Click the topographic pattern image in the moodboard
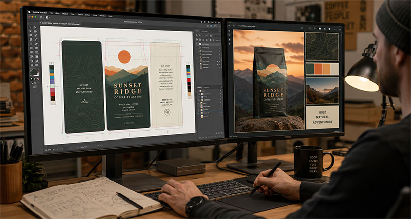 (x=322, y=47)
